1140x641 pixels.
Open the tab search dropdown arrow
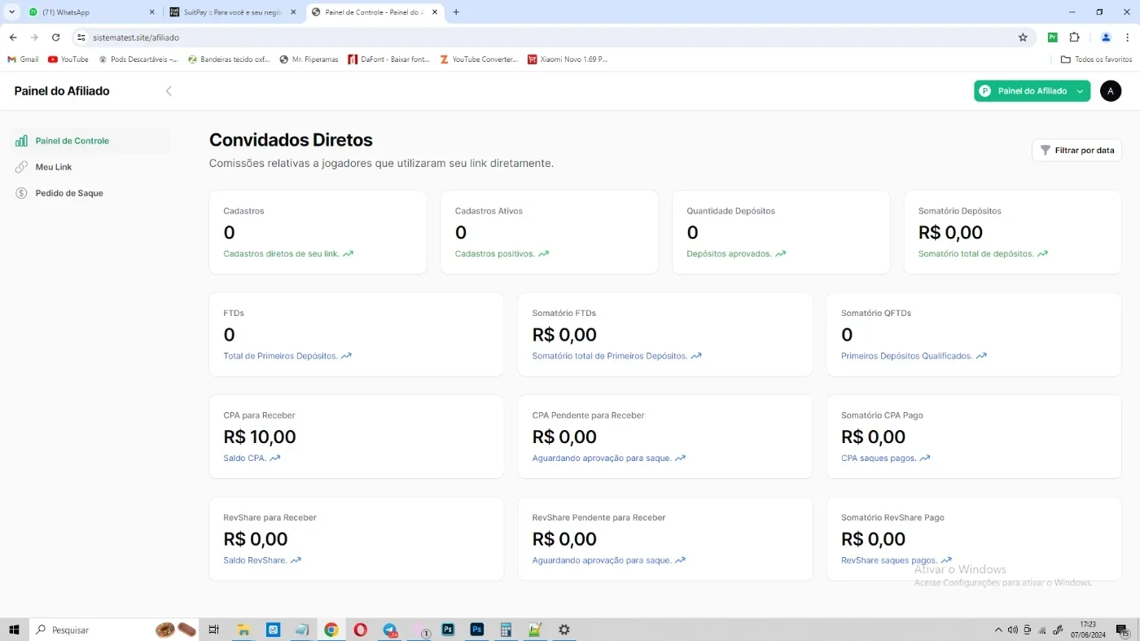(x=11, y=12)
